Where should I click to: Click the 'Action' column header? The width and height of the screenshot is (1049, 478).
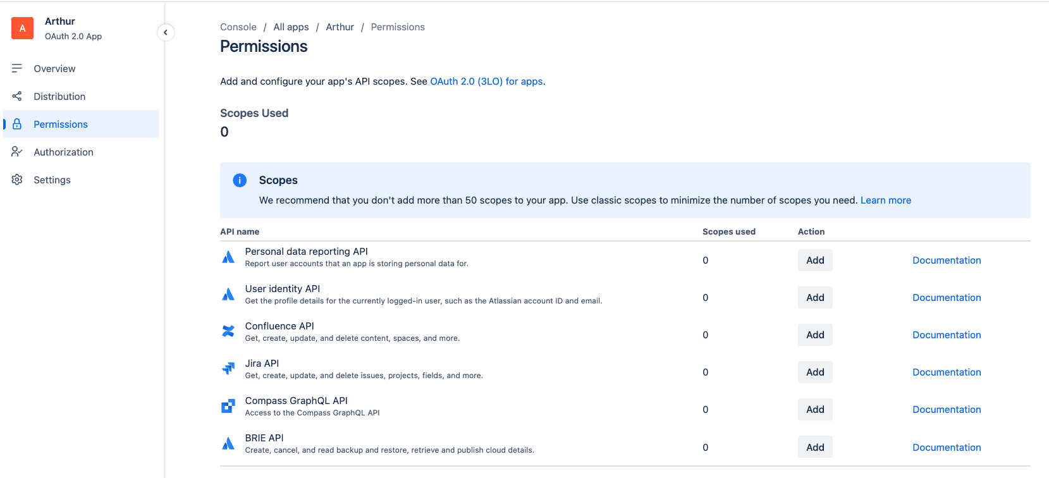point(811,232)
